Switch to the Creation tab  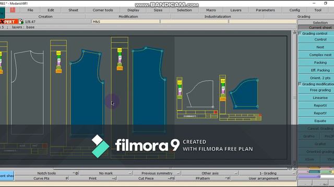coord(45,16)
